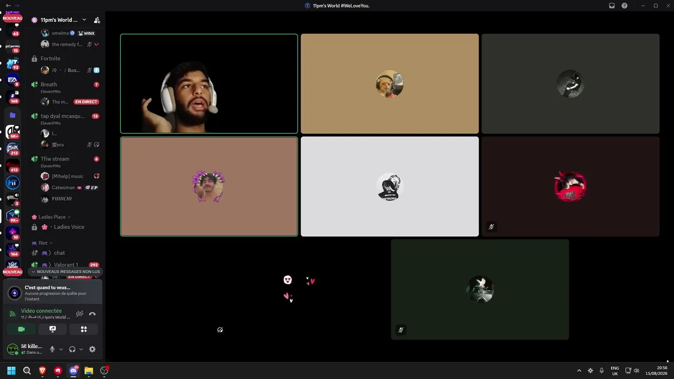Open the inbox icon in title bar

coord(612,6)
